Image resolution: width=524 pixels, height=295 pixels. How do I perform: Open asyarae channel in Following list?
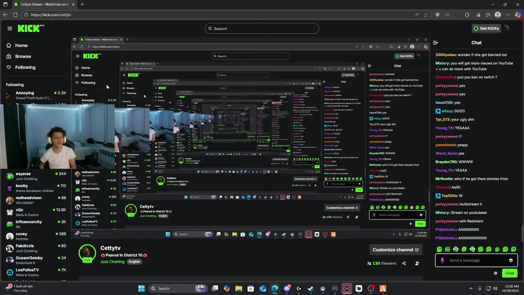coord(36,176)
